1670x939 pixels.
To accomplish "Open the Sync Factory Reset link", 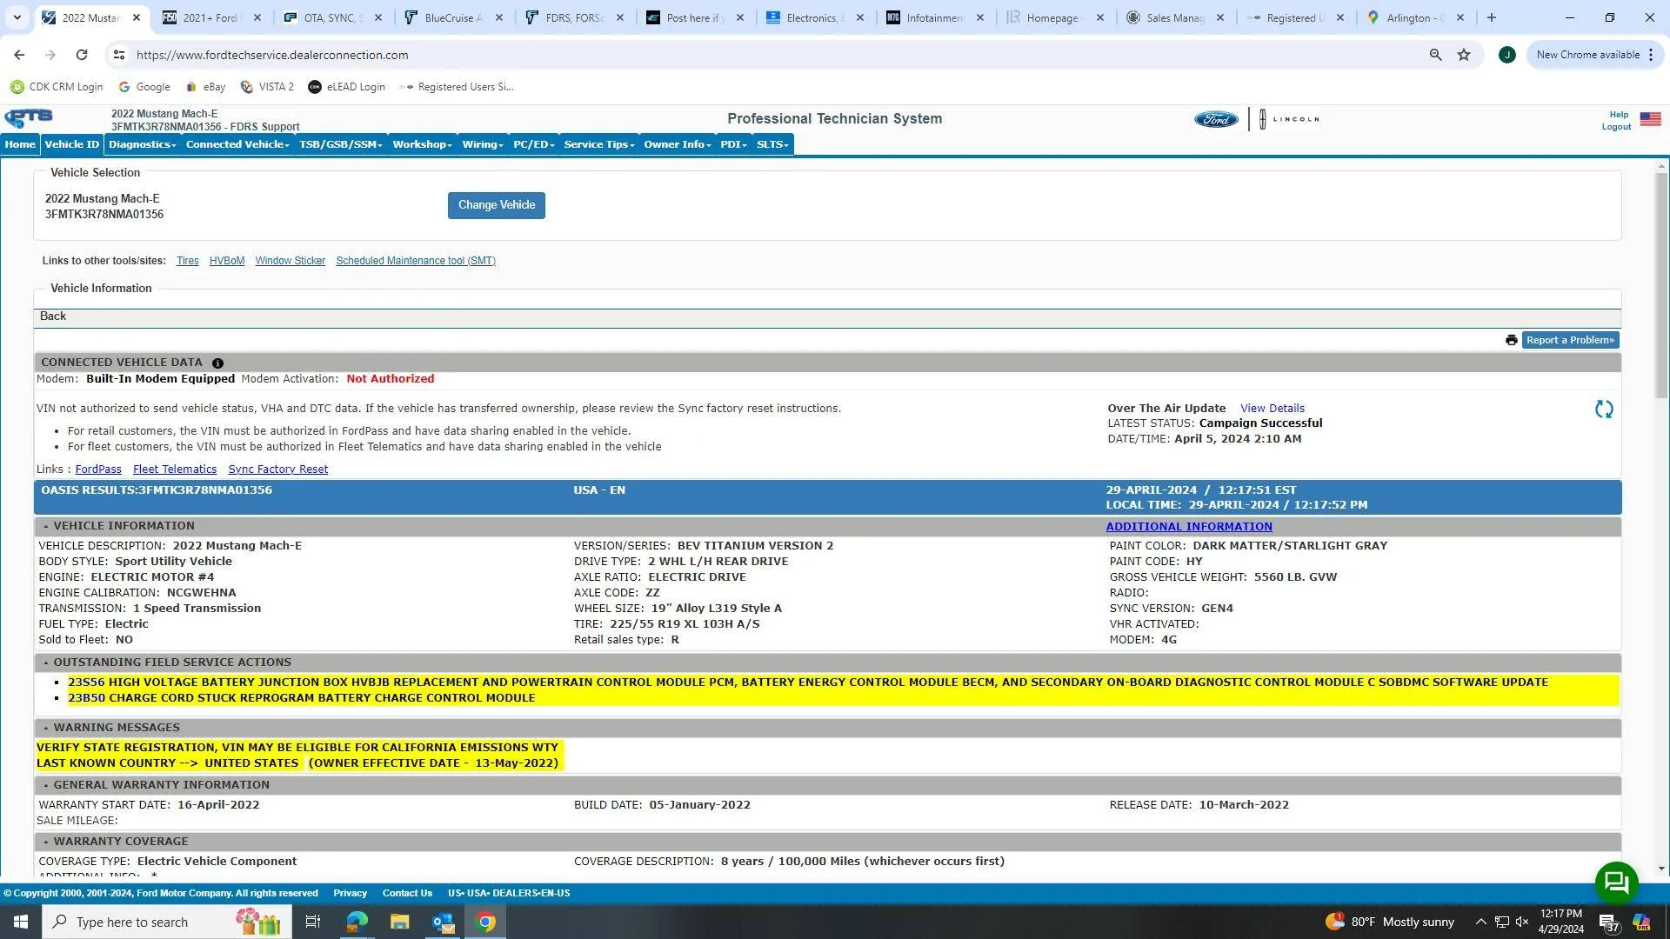I will (x=278, y=469).
